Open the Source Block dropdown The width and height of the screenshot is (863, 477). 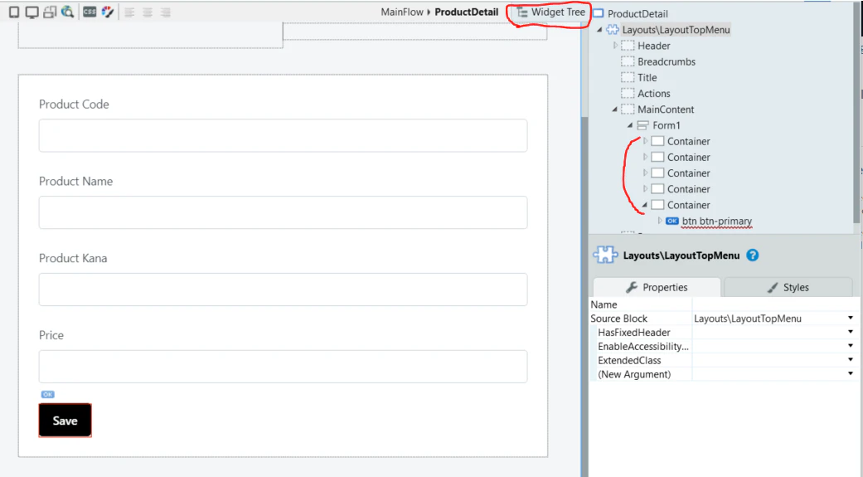[x=851, y=319]
